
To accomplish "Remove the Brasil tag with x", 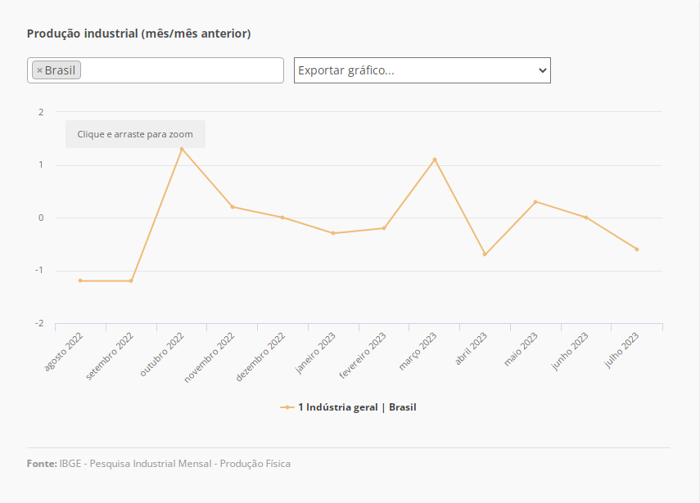I will pyautogui.click(x=39, y=70).
